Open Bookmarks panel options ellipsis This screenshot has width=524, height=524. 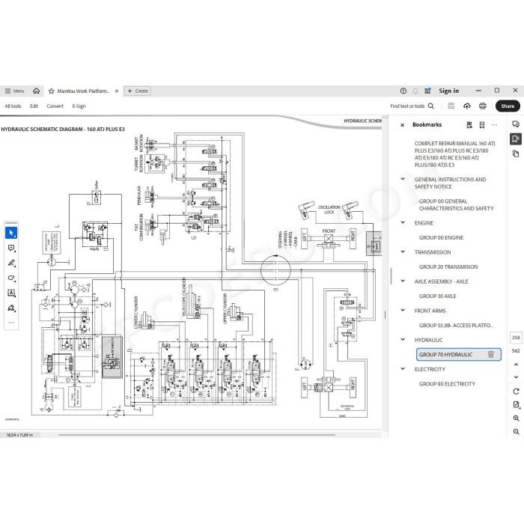pos(494,125)
